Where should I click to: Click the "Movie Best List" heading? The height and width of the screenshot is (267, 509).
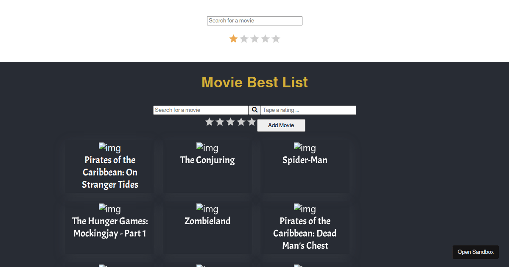[x=255, y=82]
